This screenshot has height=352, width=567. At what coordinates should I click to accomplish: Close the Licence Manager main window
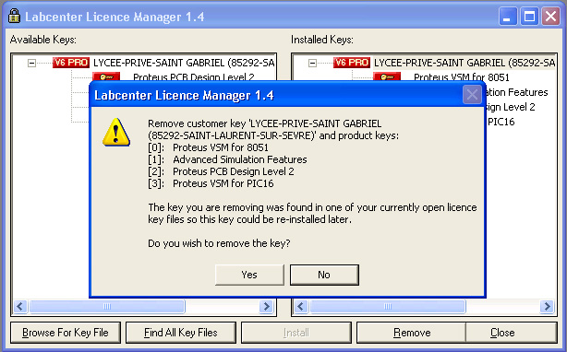click(550, 17)
